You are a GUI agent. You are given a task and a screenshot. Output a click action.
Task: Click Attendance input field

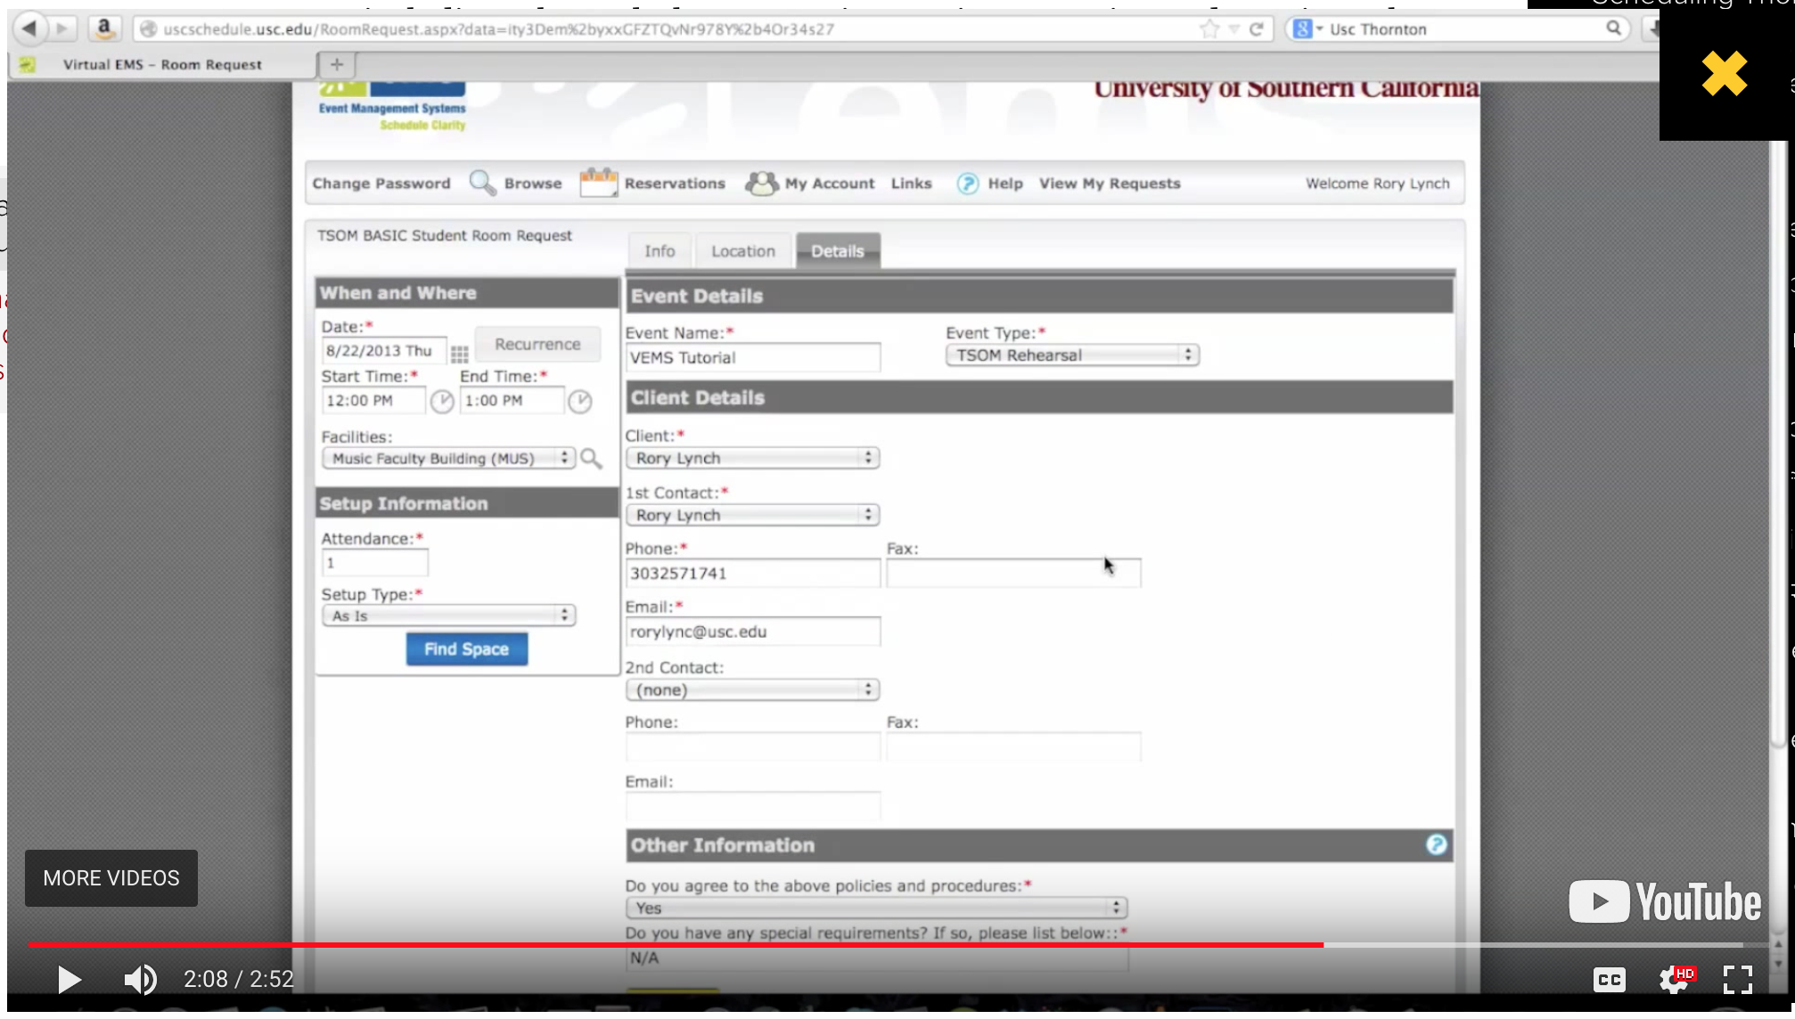pyautogui.click(x=374, y=563)
